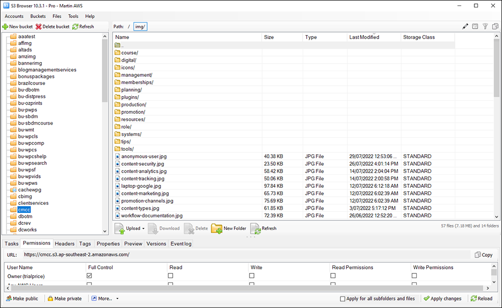
Task: Click the cachewpg bucket icon
Action: 13,190
